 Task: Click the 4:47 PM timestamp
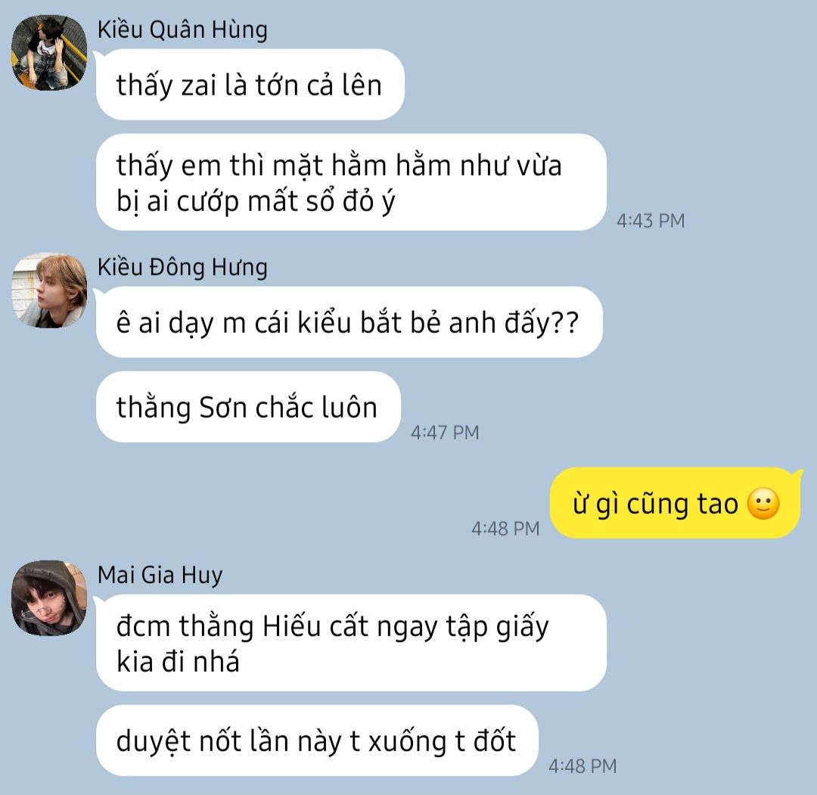(445, 433)
